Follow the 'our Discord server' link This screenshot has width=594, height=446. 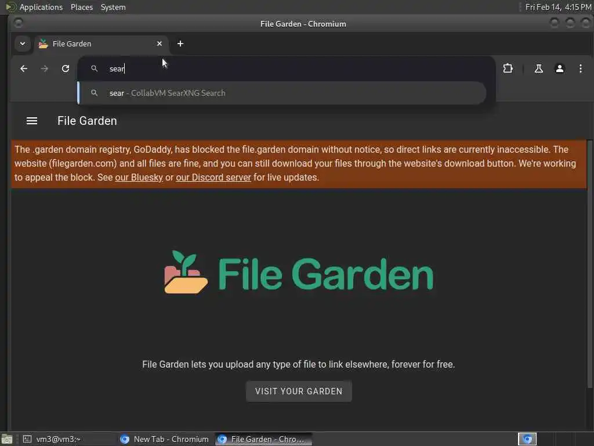(x=213, y=178)
